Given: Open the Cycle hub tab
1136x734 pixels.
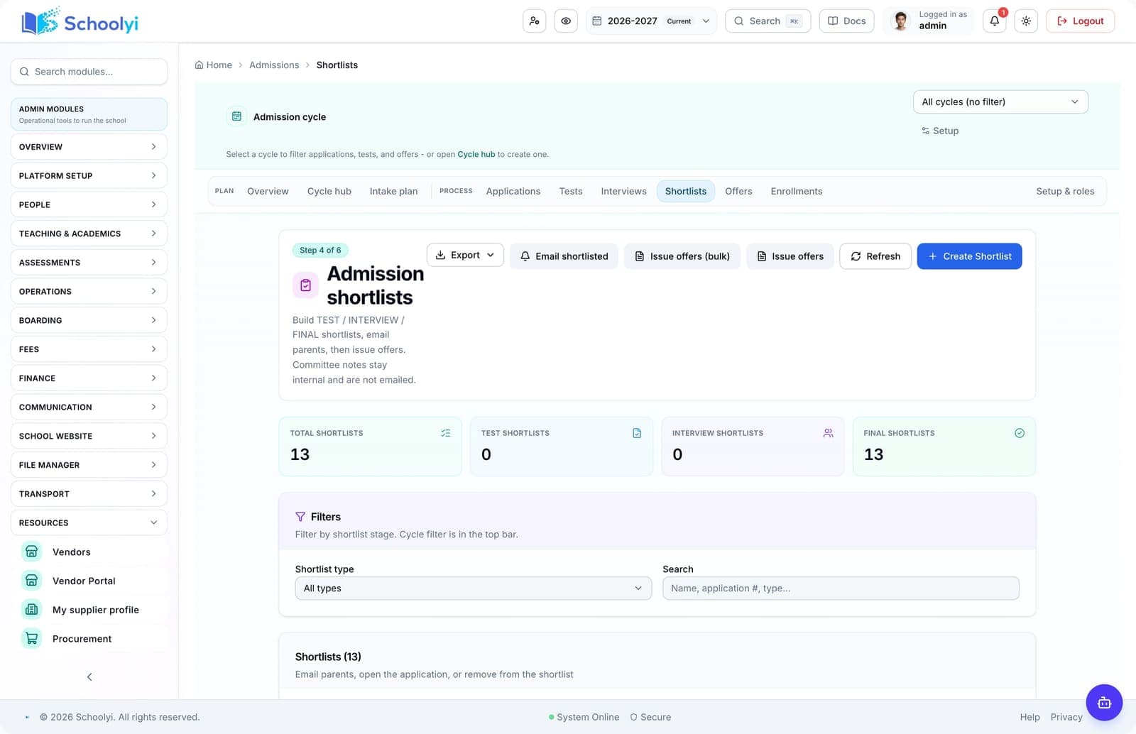Looking at the screenshot, I should tap(329, 191).
